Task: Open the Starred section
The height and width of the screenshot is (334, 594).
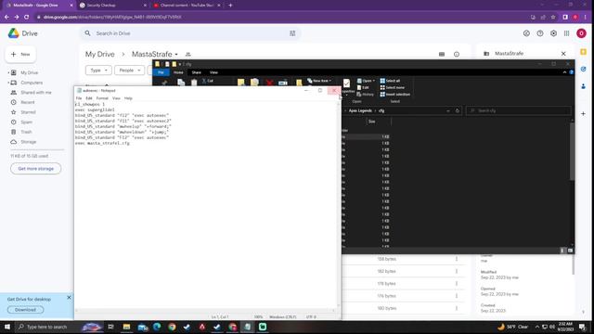Action: pos(28,112)
